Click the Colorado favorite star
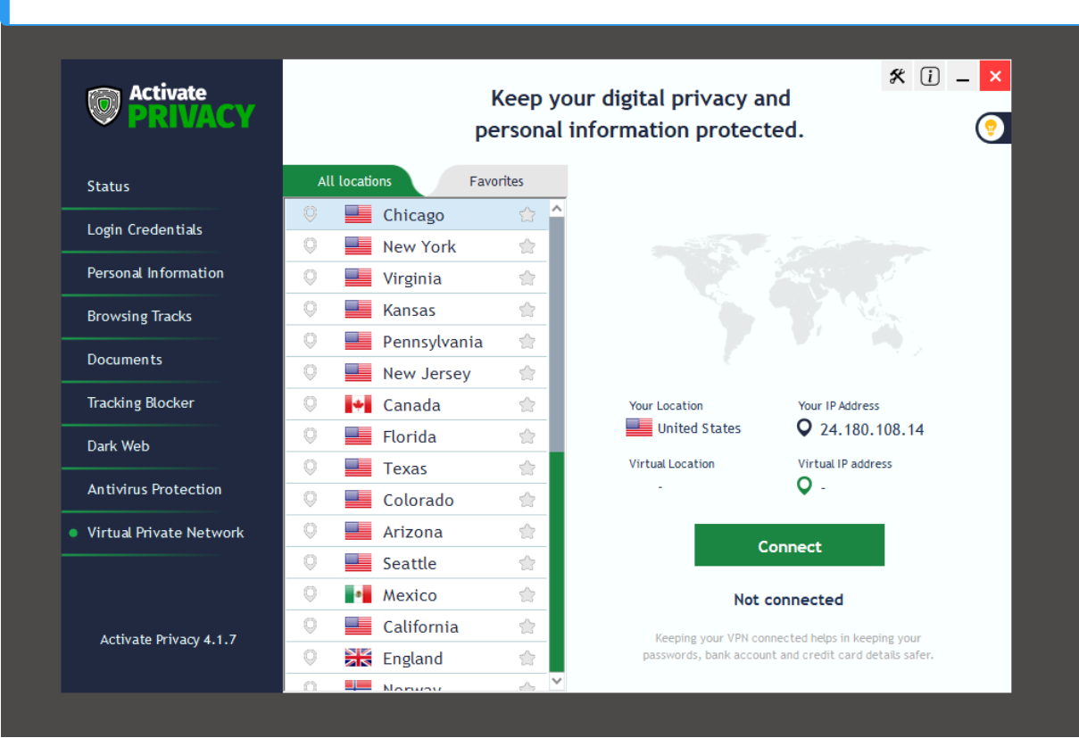 (x=527, y=500)
